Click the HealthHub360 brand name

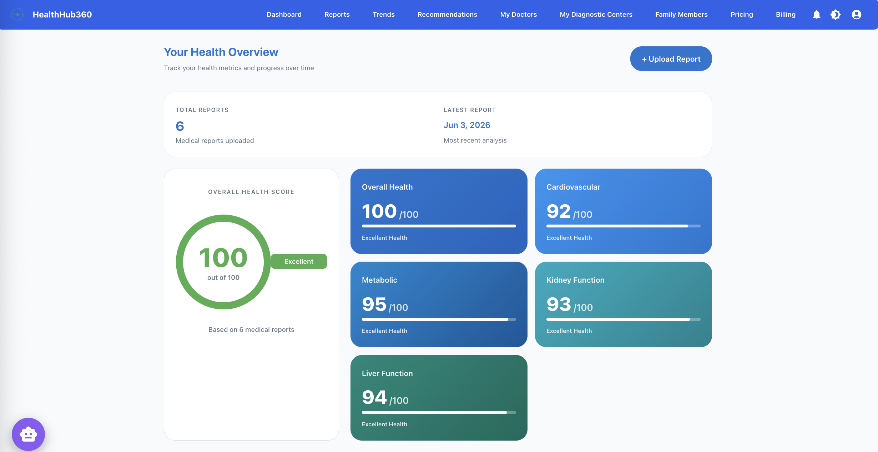tap(62, 15)
